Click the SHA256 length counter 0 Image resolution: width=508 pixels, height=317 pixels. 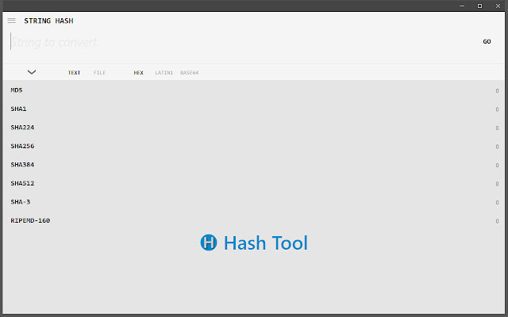497,147
